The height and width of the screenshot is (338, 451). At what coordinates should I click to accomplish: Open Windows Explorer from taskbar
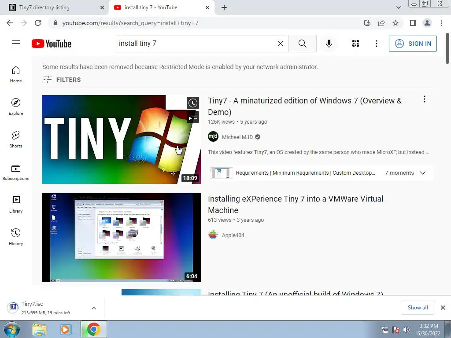click(39, 329)
